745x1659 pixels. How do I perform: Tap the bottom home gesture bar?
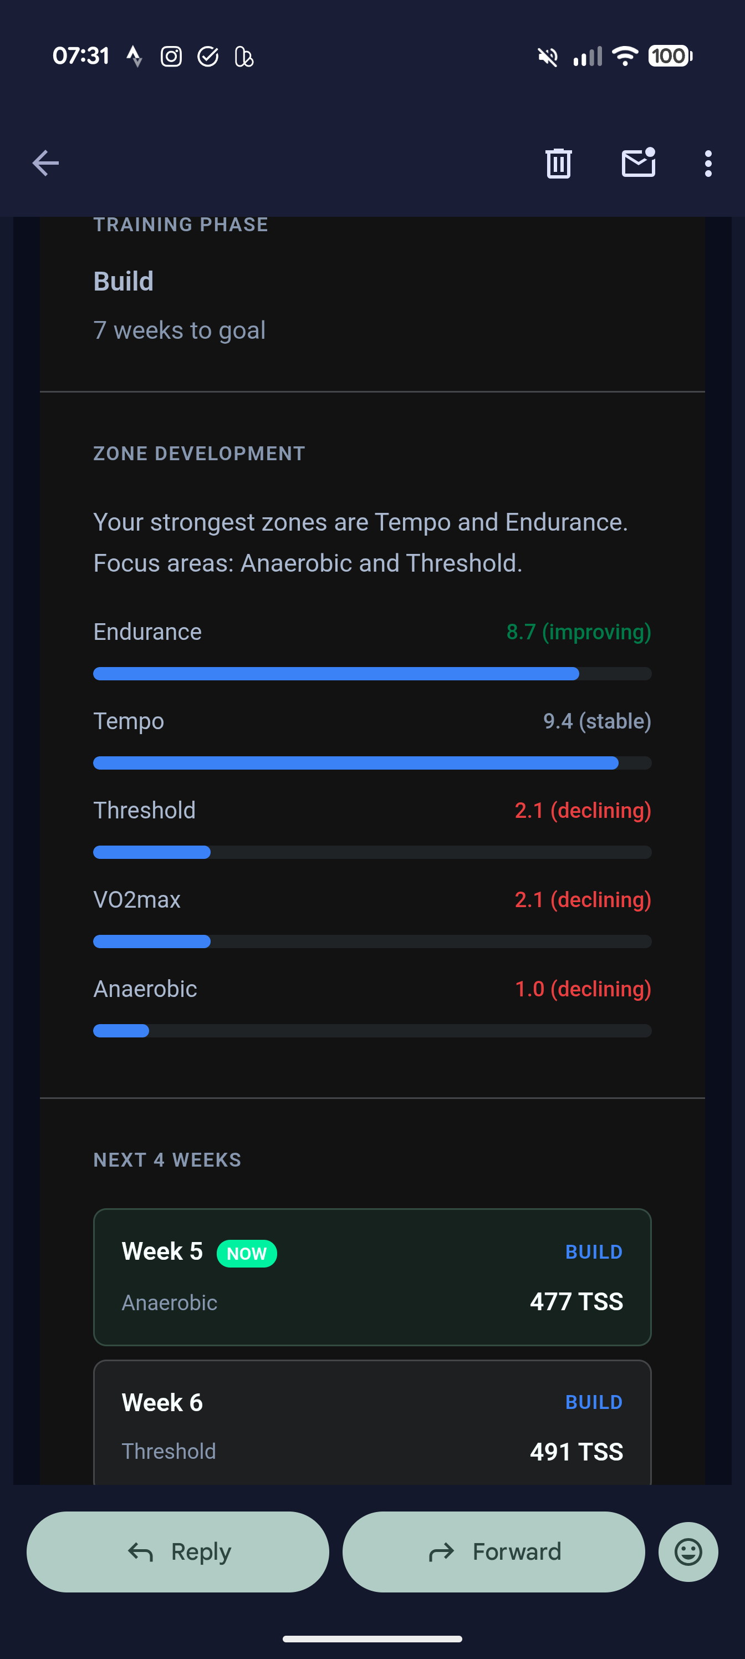(372, 1638)
